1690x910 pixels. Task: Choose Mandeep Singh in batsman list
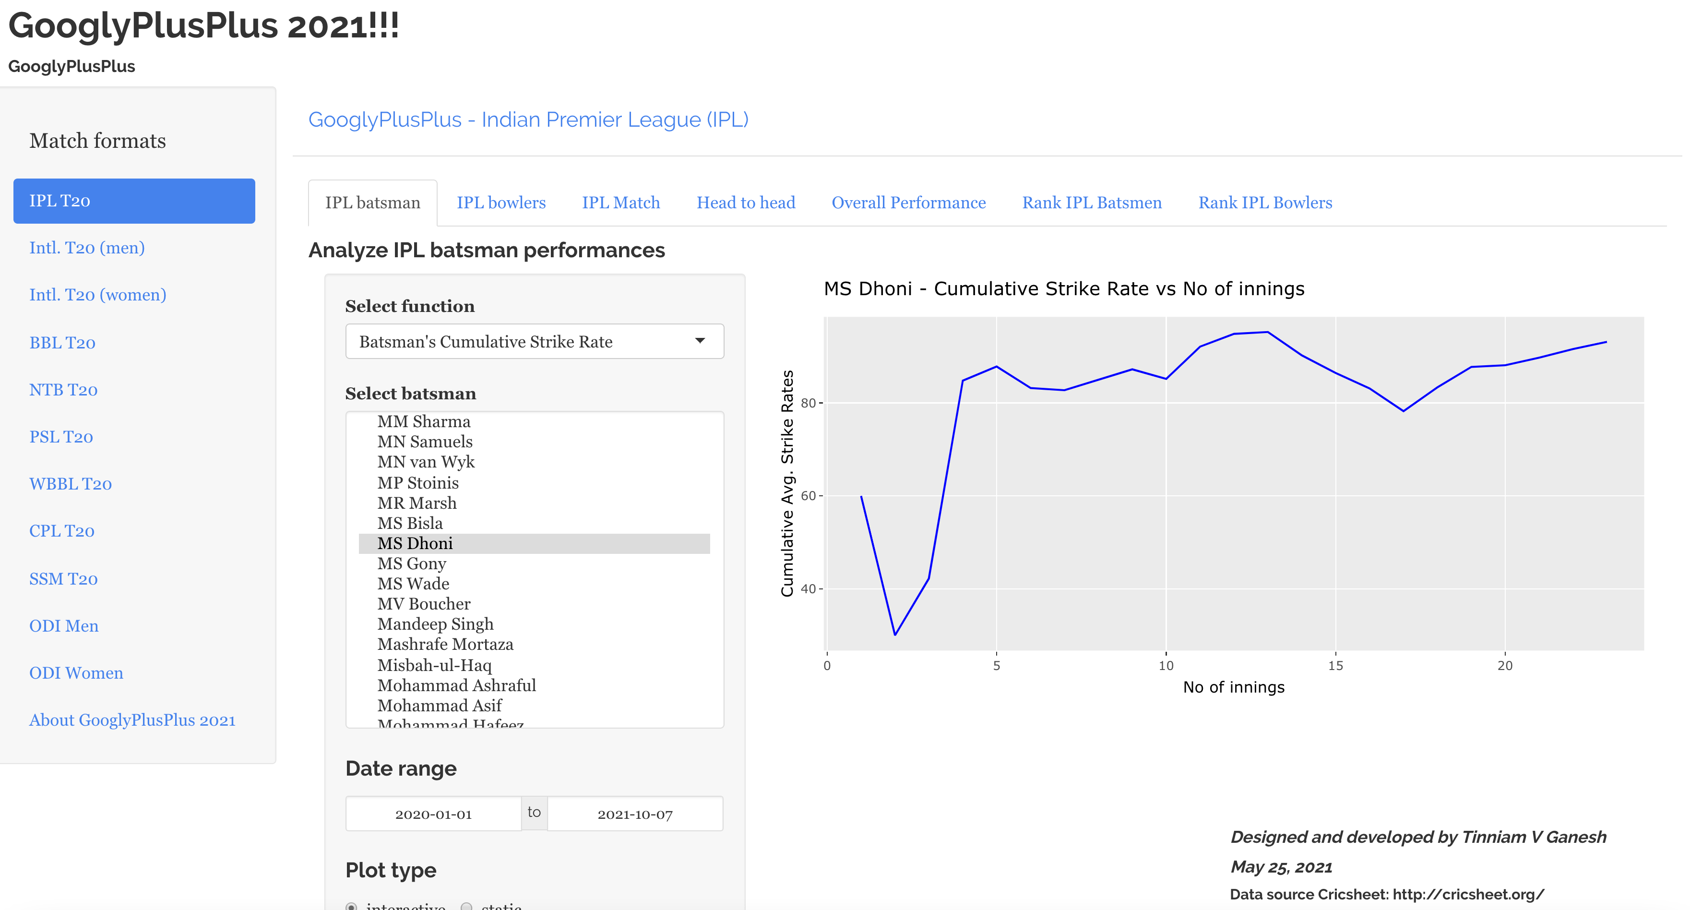pos(435,624)
